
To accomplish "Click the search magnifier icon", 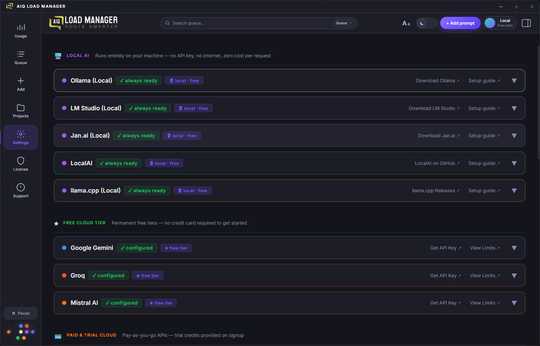I will point(167,23).
